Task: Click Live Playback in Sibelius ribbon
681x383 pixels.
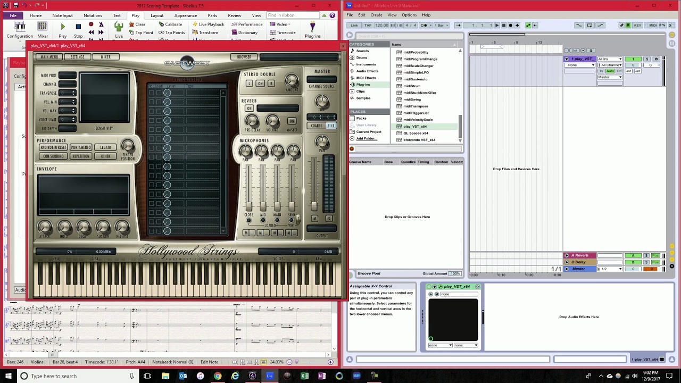Action: 208,24
